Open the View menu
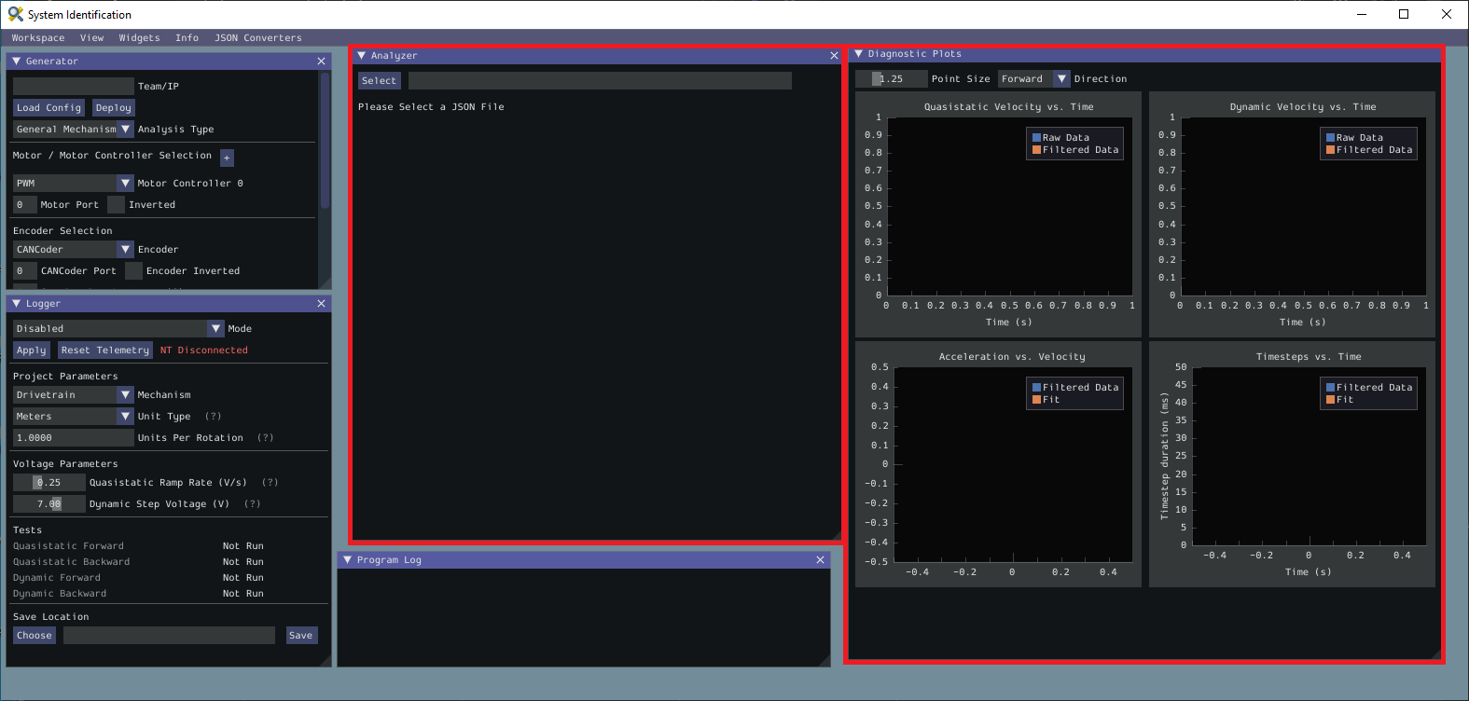1469x701 pixels. pos(92,38)
